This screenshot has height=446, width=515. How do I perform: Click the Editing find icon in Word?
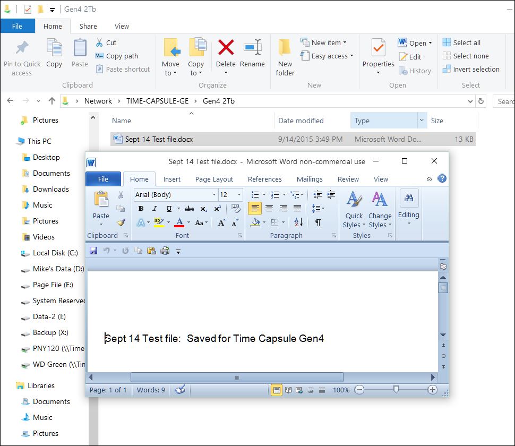point(409,198)
